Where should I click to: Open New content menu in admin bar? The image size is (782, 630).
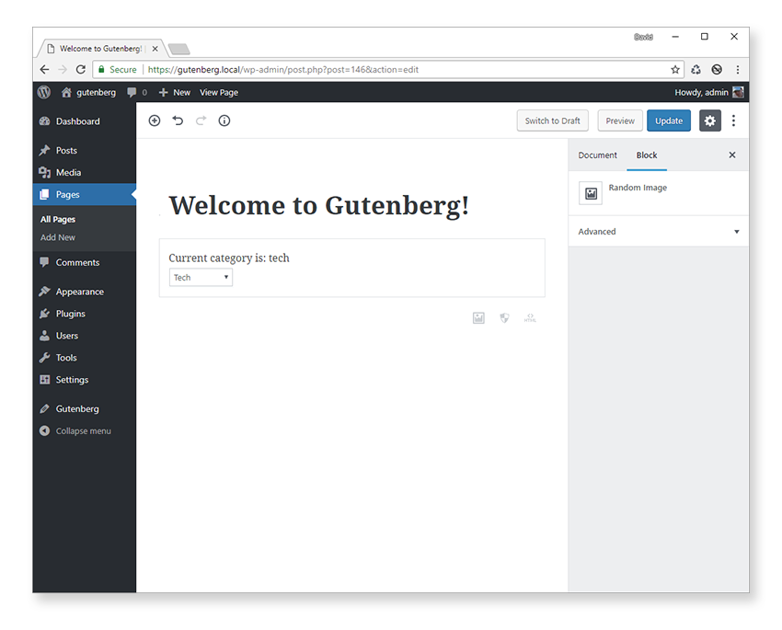coord(175,92)
